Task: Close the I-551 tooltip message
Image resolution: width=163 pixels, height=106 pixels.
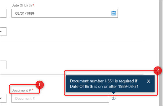Action: point(148,81)
